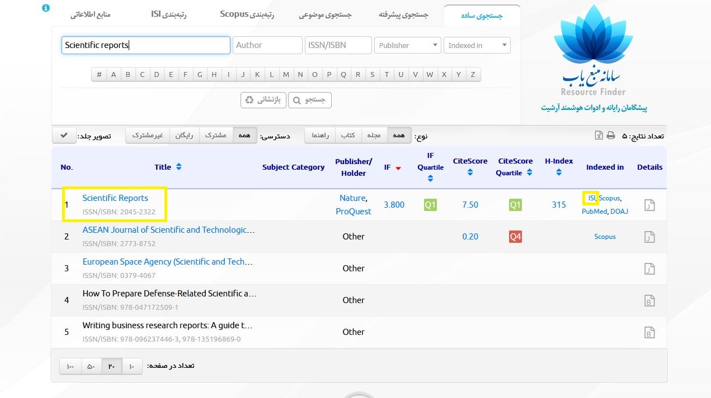Show 100 results per page

point(70,366)
